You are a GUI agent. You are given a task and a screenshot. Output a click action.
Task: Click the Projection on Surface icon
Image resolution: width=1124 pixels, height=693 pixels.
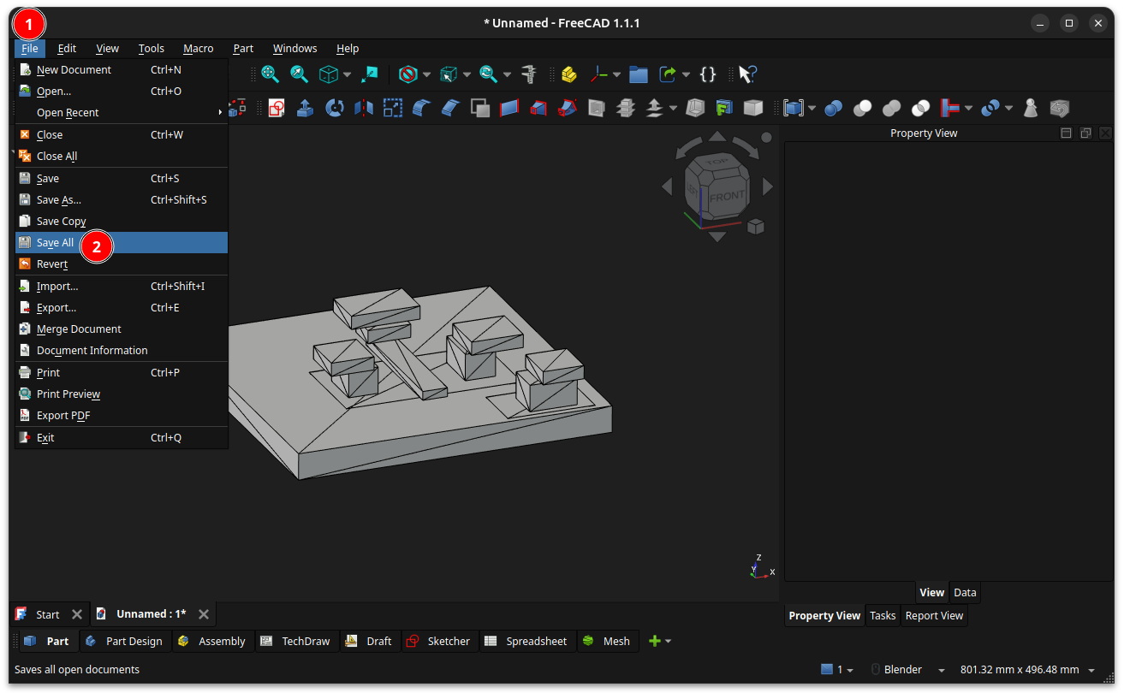[724, 108]
